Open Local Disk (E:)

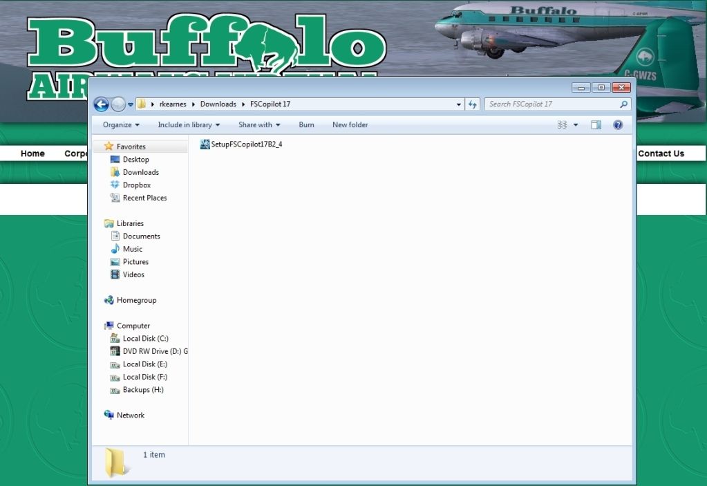(145, 364)
